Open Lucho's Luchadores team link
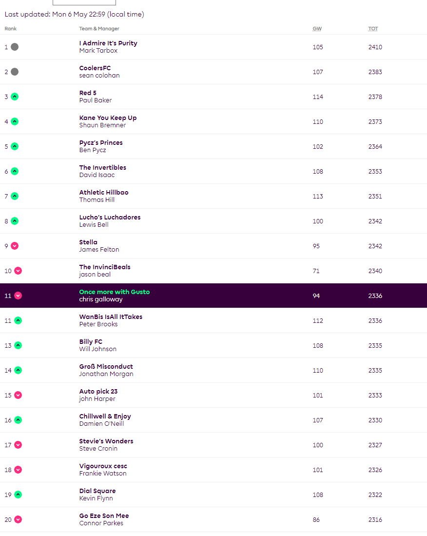427x536 pixels. point(110,217)
